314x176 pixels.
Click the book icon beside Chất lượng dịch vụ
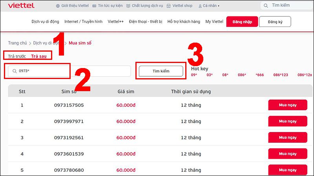pos(128,6)
